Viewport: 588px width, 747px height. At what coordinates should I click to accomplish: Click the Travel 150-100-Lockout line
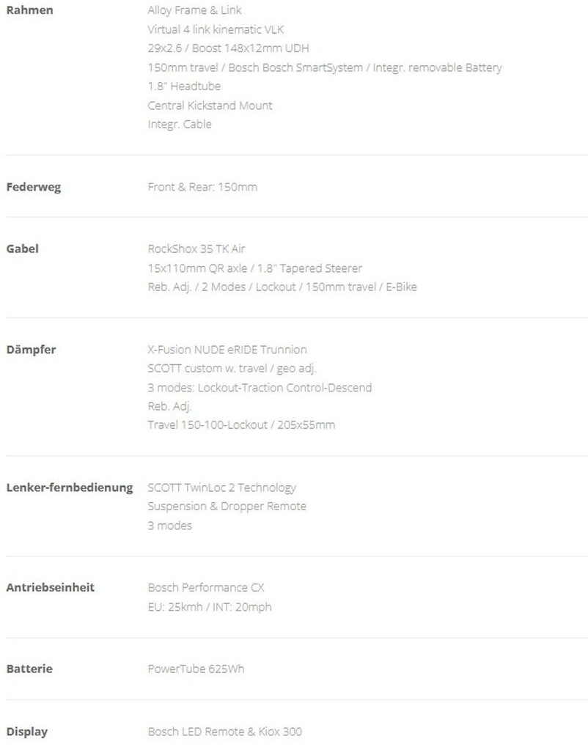pyautogui.click(x=241, y=425)
